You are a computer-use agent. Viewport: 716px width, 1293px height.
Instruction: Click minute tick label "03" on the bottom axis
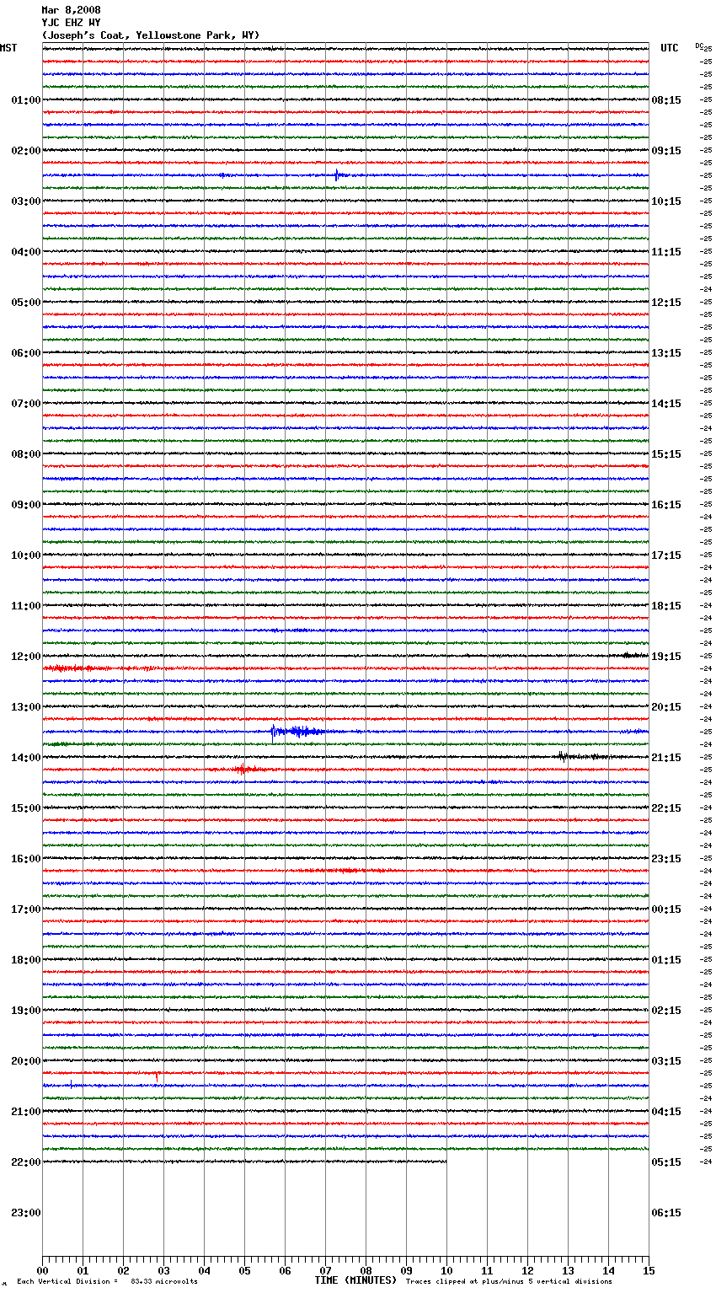coord(163,1270)
